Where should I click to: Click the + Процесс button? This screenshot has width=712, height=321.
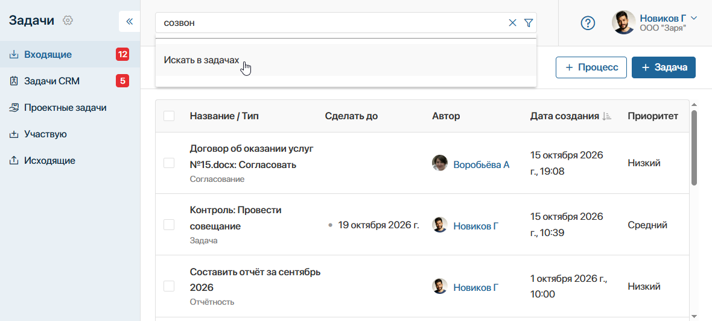pos(591,67)
